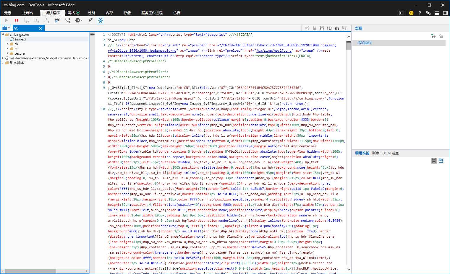Click the /sa/simg/hpc27.png link in code
Image resolution: width=450 pixels, height=274 pixels.
(274, 50)
